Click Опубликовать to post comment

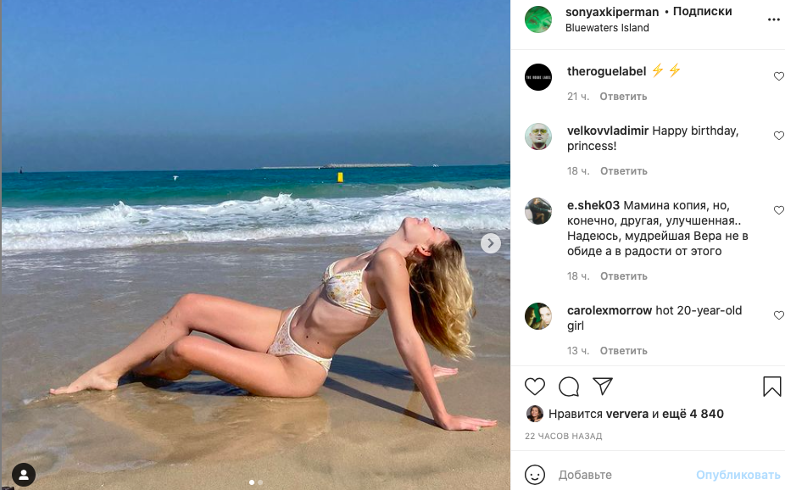(x=738, y=475)
